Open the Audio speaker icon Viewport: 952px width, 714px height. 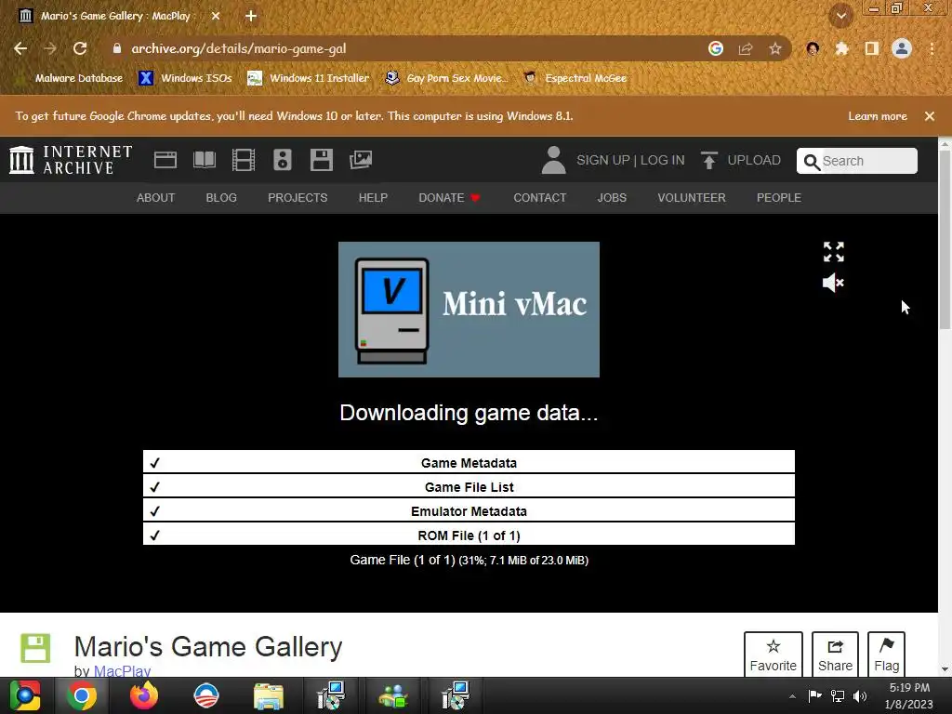tap(283, 160)
